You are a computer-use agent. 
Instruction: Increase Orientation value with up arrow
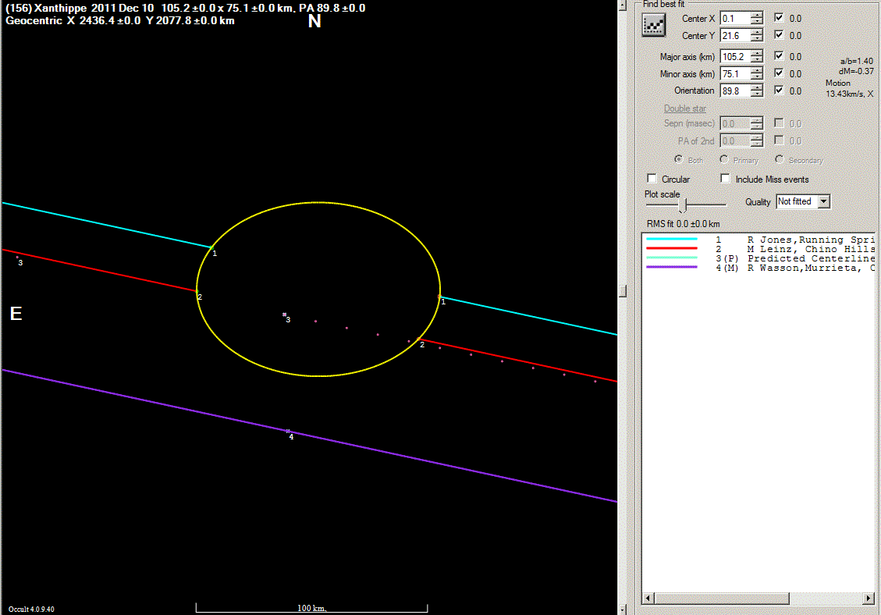[x=756, y=87]
